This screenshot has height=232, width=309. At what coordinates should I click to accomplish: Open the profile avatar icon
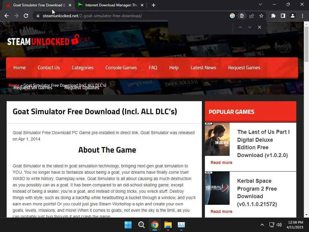pos(293,16)
